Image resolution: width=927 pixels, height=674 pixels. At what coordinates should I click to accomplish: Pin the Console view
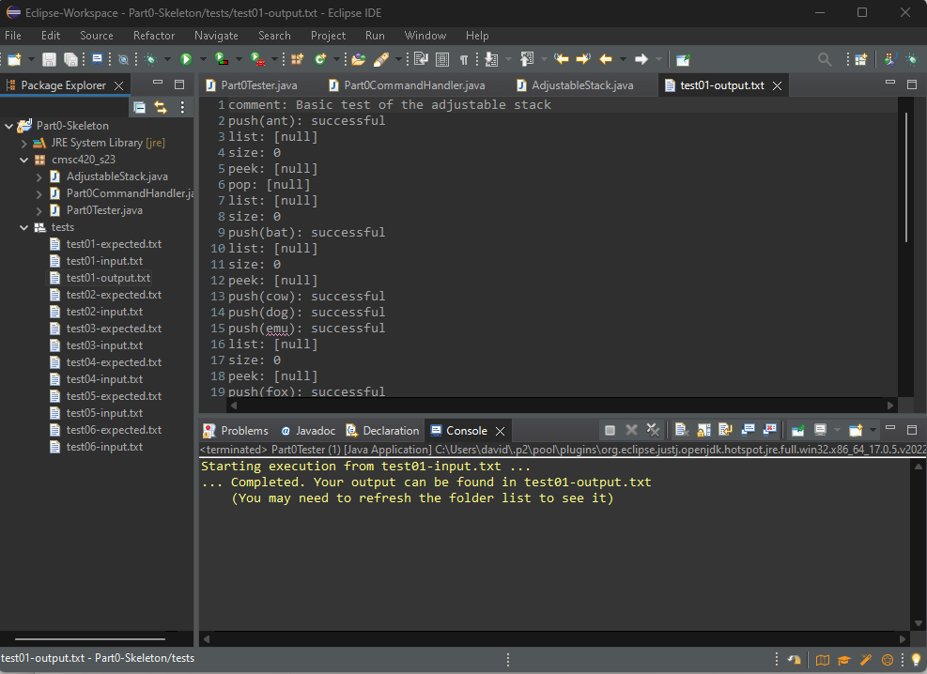(798, 430)
